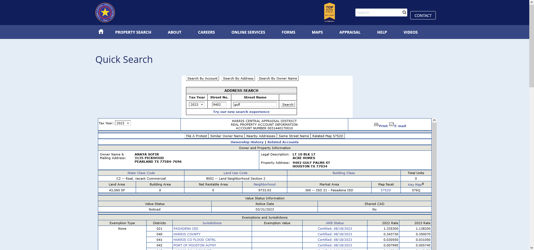Click the CONTACT button
The image size is (534, 250).
click(423, 15)
